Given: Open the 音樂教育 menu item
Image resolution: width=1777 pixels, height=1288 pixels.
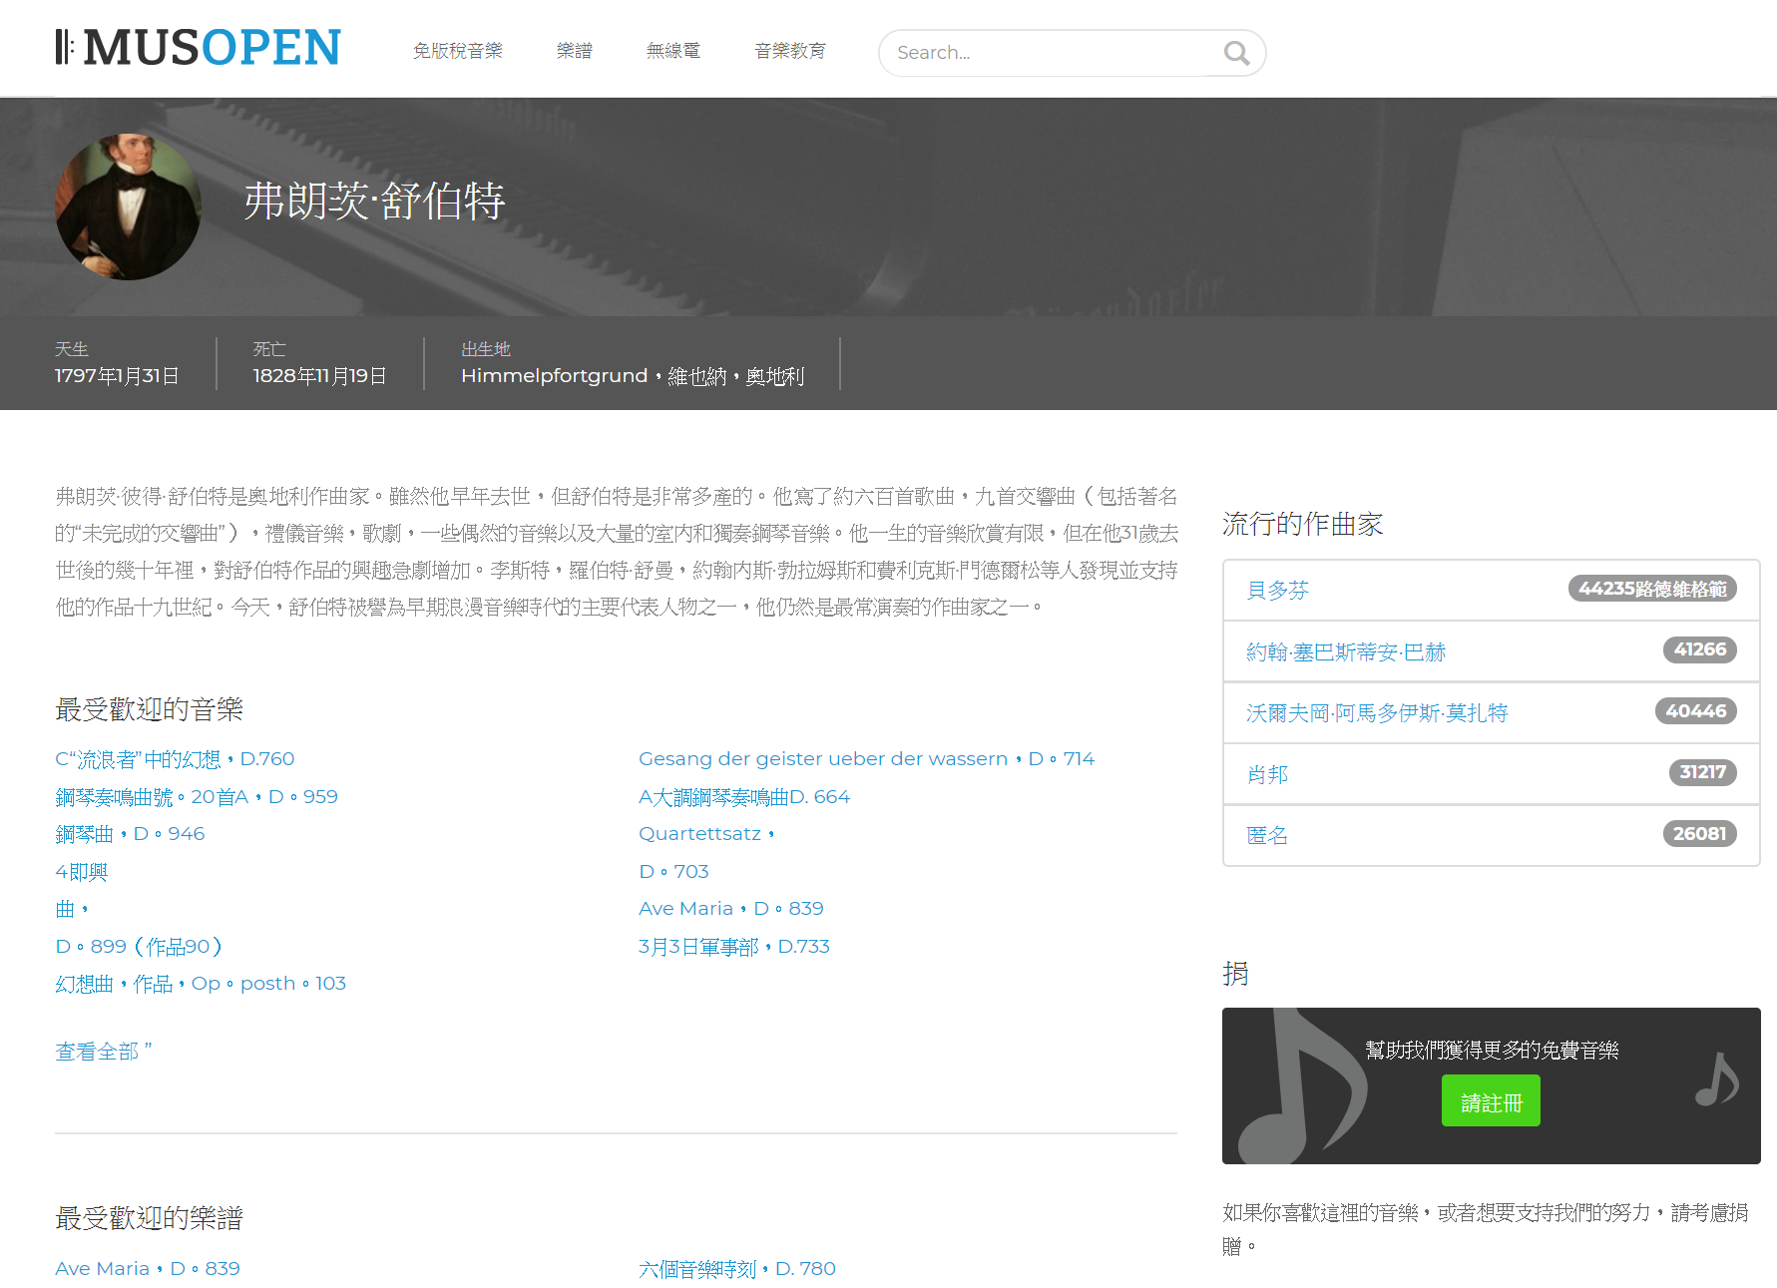Looking at the screenshot, I should (x=790, y=51).
